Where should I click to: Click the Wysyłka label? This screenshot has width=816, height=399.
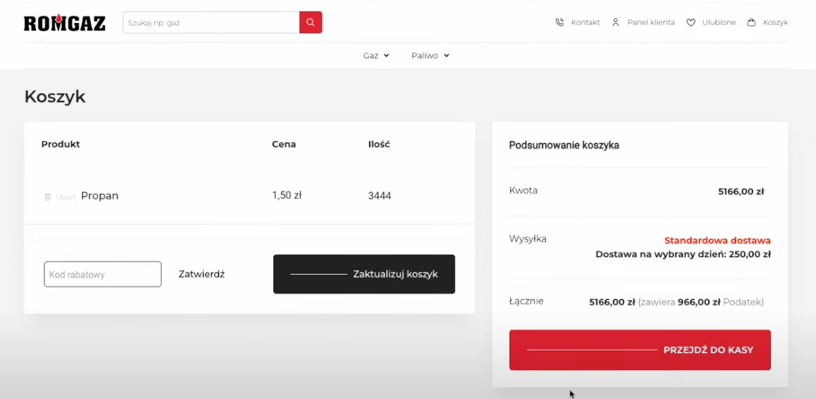(x=528, y=239)
